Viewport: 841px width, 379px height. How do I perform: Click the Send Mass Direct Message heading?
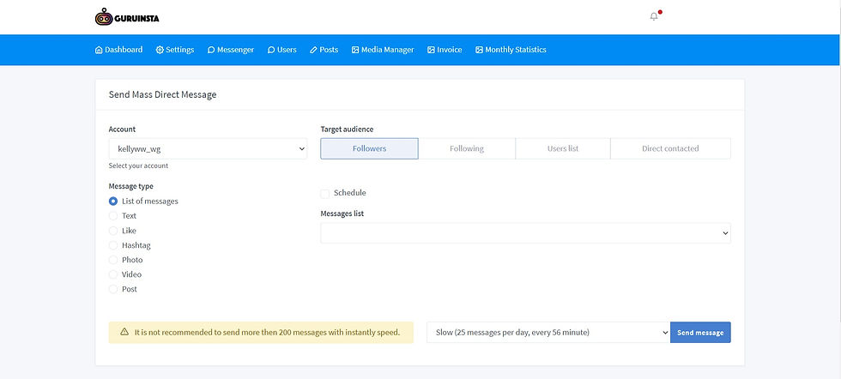tap(162, 95)
